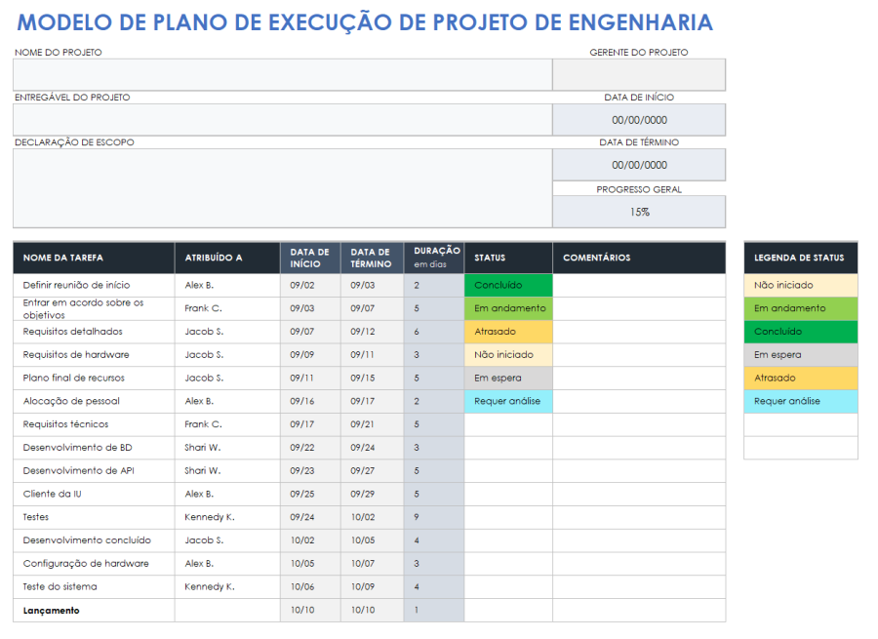Screen dimensions: 878x639
Task: Select the Data de Início date field
Action: point(639,119)
